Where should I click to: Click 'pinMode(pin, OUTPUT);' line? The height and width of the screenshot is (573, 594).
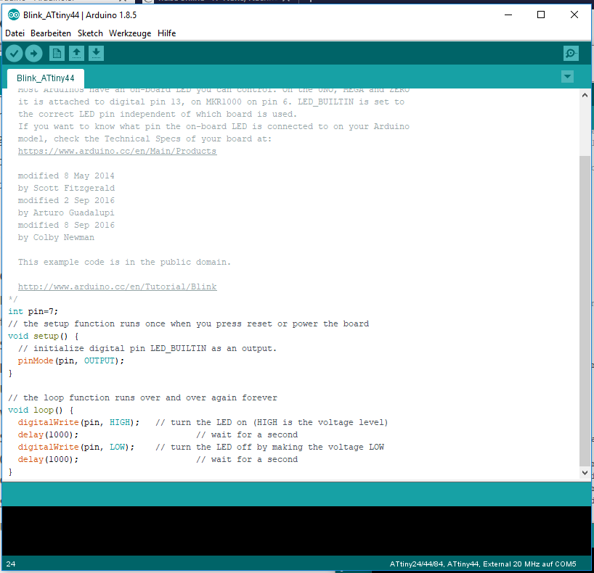coord(71,360)
